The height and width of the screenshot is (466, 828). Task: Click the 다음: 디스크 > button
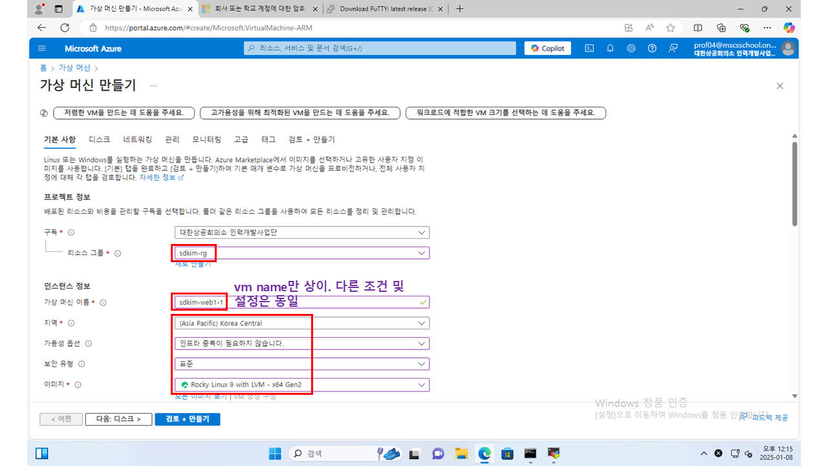pyautogui.click(x=118, y=419)
